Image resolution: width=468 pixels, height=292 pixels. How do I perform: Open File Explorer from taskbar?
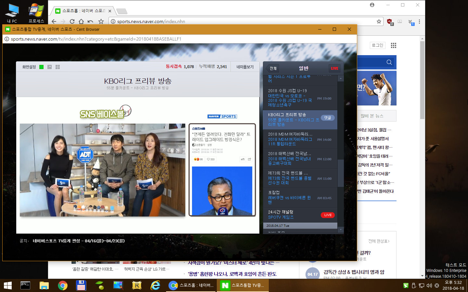[44, 286]
